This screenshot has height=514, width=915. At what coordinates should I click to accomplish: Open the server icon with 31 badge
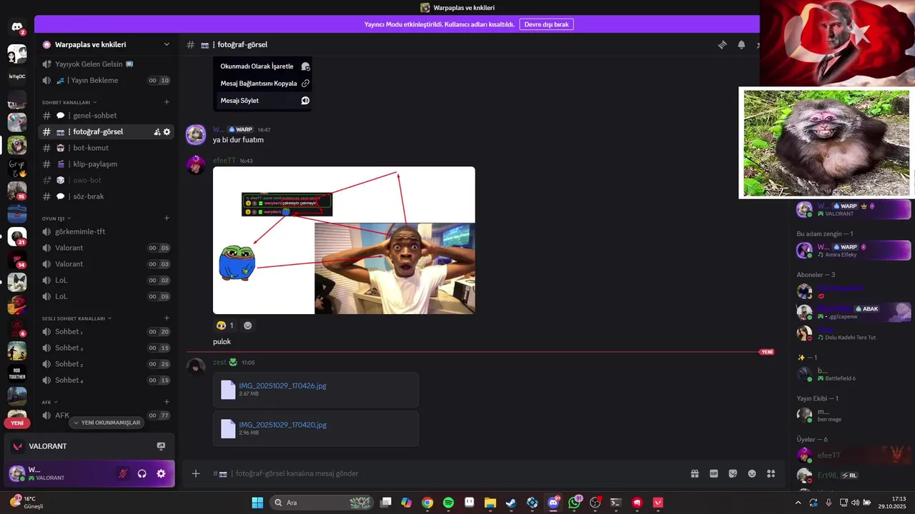(17, 236)
